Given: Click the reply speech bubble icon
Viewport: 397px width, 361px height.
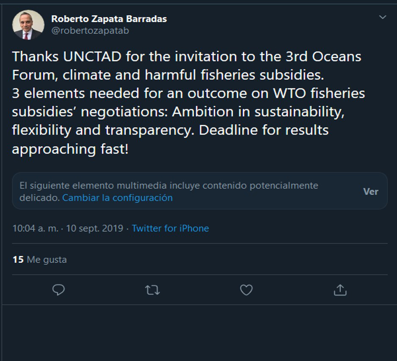Looking at the screenshot, I should 58,290.
